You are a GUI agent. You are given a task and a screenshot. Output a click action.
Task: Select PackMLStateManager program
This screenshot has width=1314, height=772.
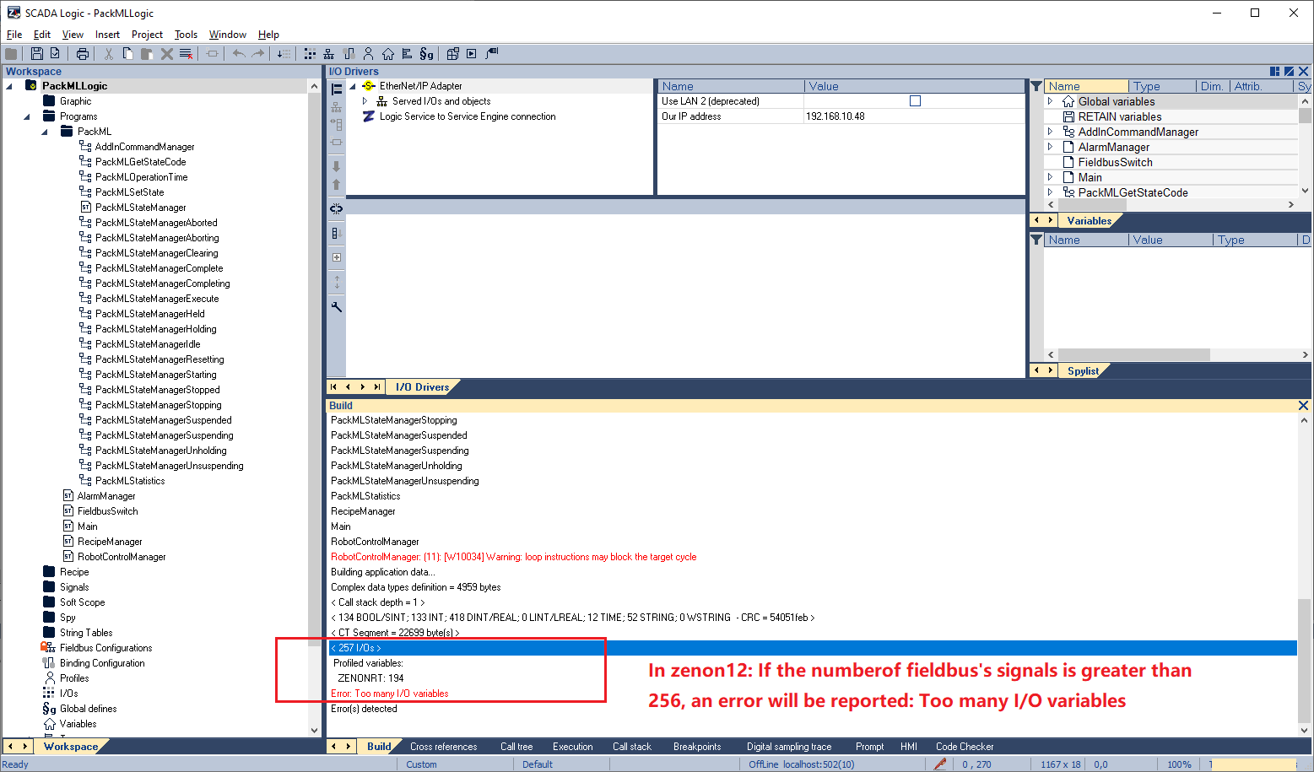(x=140, y=208)
